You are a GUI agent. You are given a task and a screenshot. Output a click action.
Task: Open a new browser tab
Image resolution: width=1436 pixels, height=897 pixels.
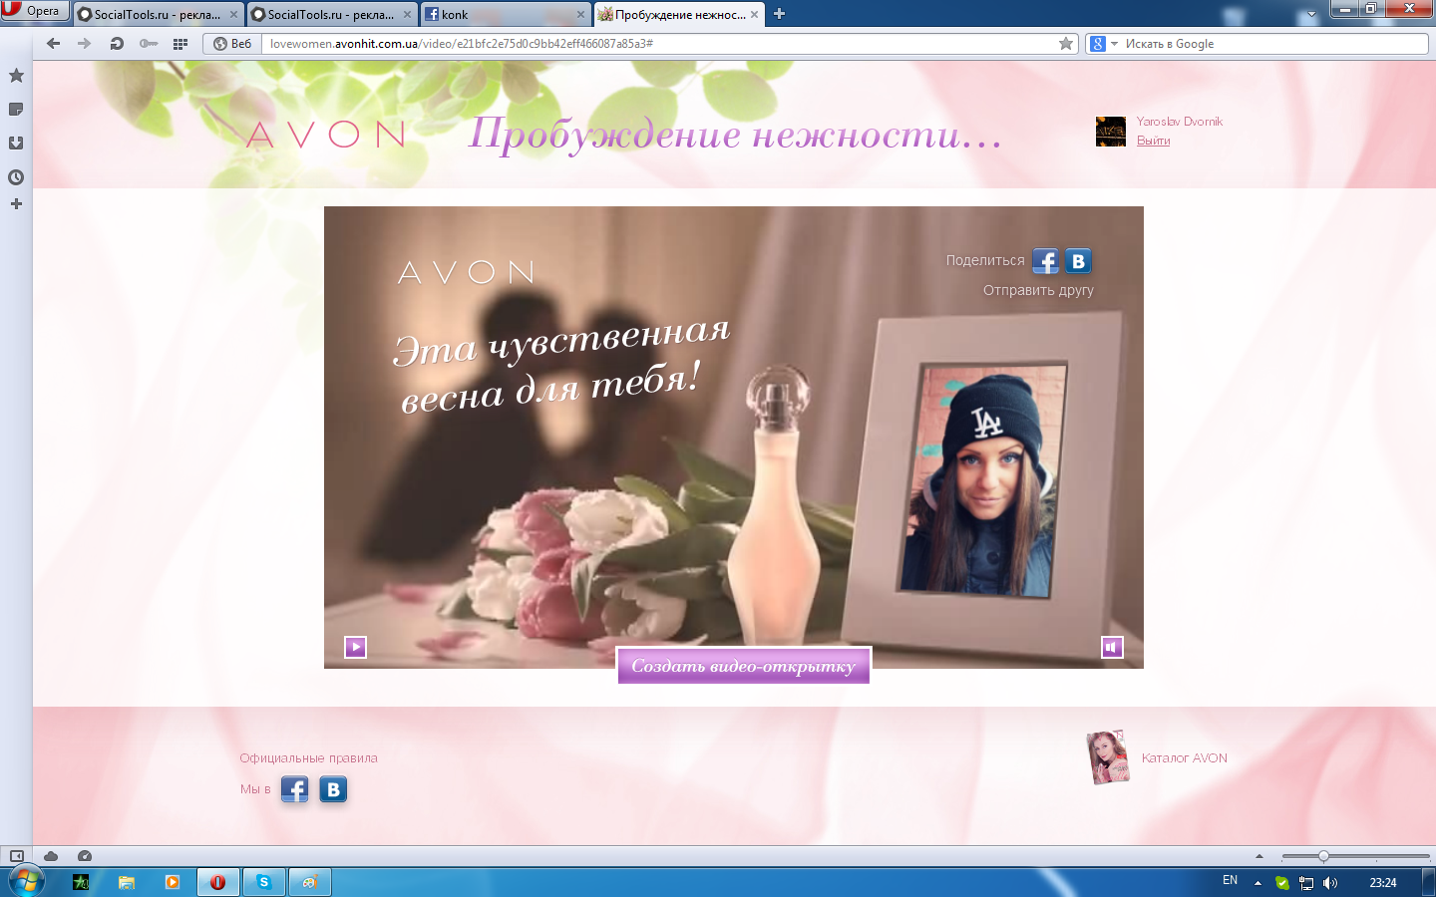coord(780,14)
